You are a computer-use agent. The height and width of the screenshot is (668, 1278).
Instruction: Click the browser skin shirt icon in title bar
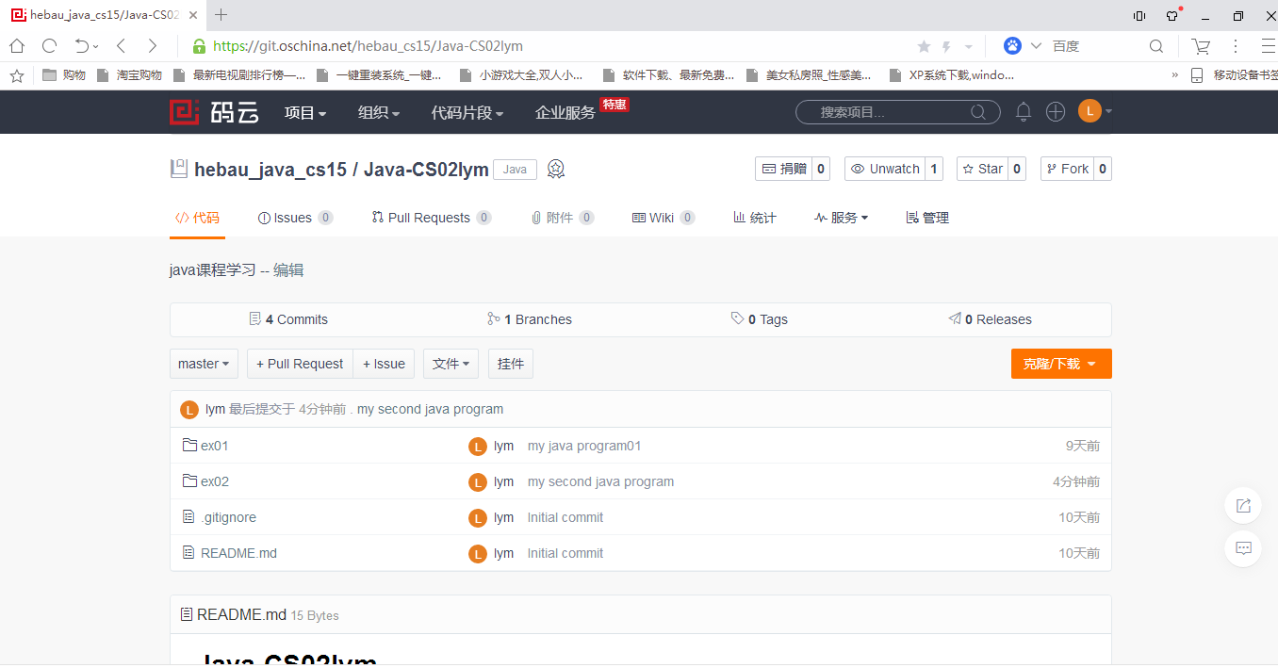coord(1172,15)
